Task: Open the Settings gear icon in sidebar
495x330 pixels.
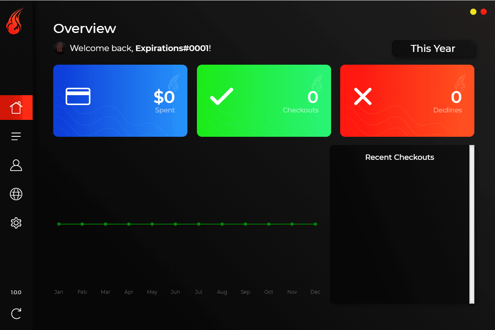Action: tap(16, 223)
